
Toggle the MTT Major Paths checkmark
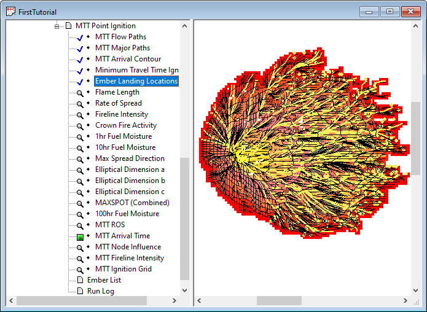click(x=79, y=49)
